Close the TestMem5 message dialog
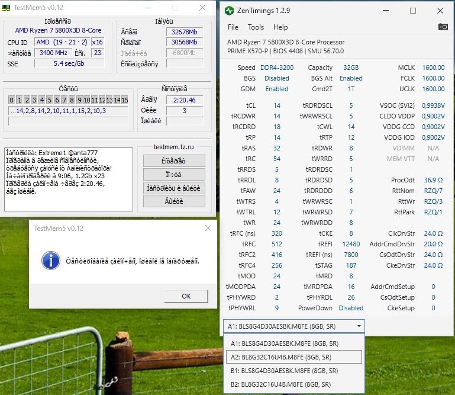 coord(208,228)
